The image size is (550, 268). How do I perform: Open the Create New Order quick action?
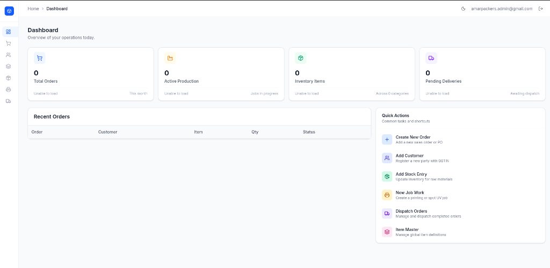(x=460, y=139)
